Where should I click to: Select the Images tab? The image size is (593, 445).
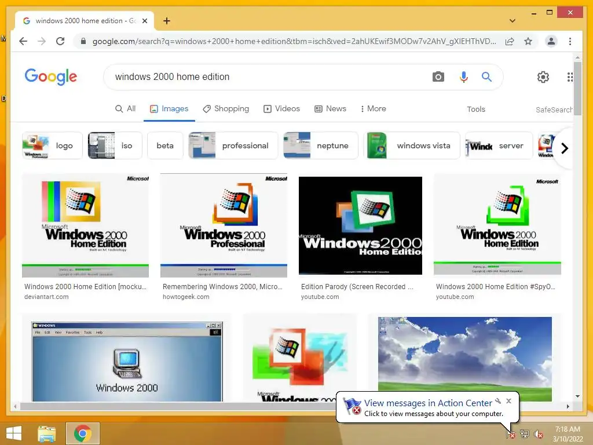169,108
